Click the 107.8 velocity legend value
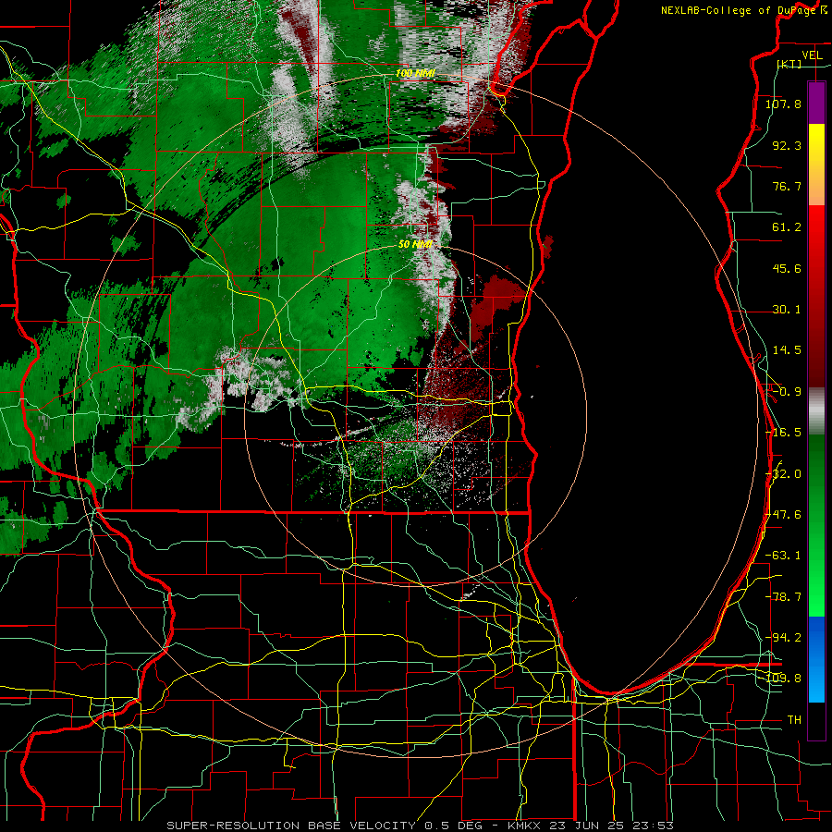Screen dimensions: 832x832 [x=783, y=104]
